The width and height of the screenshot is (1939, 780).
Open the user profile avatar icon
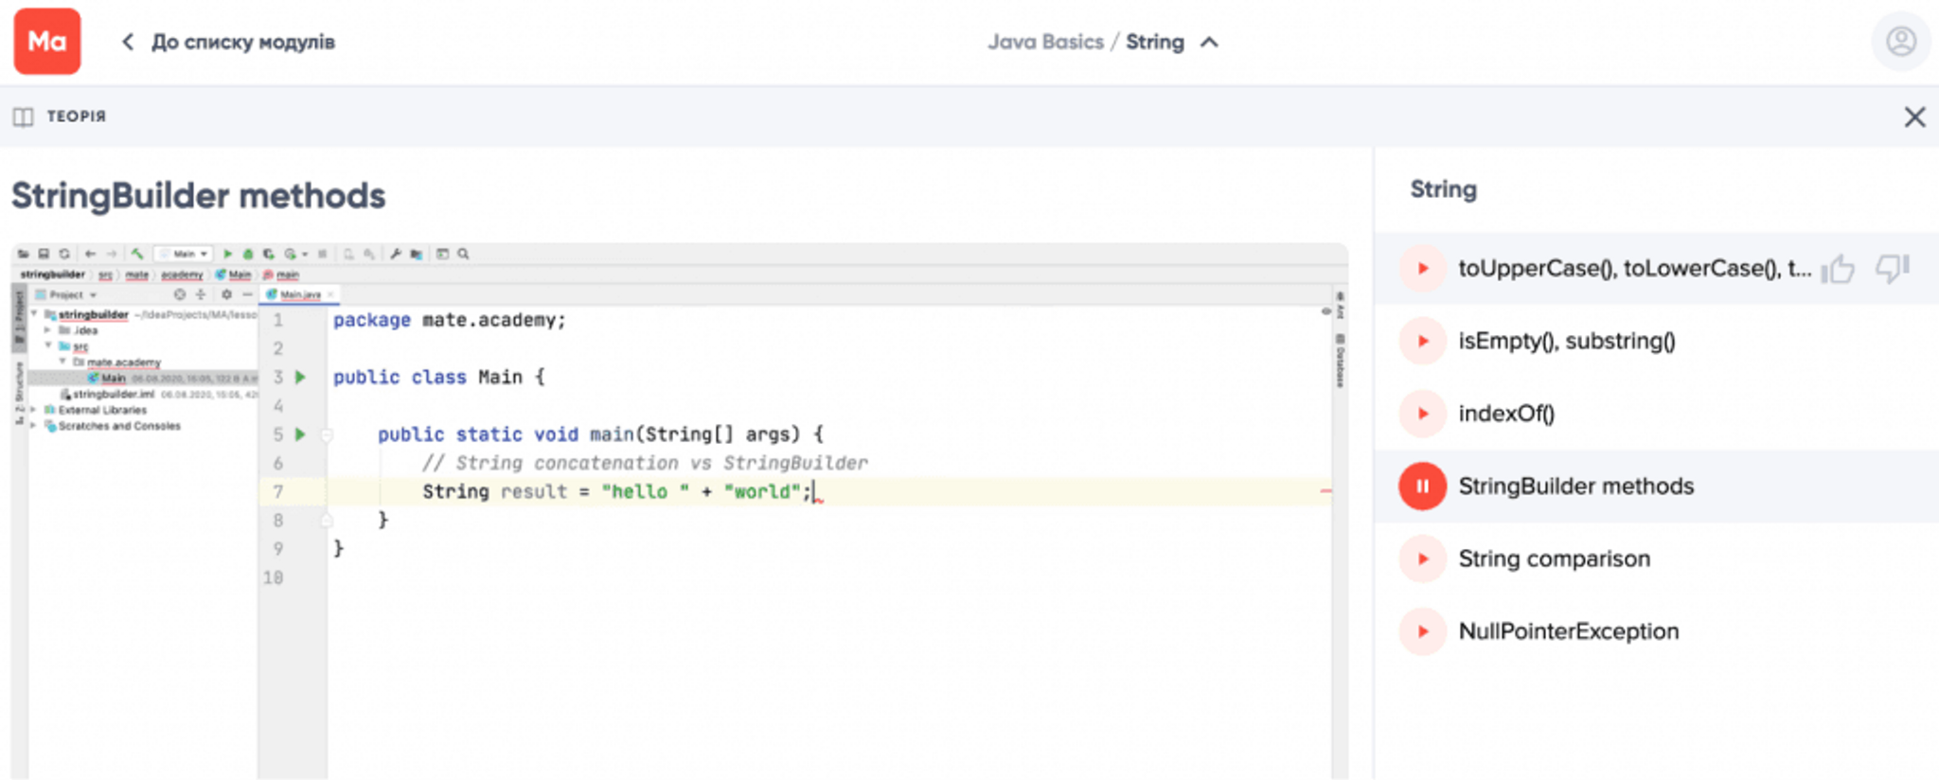pyautogui.click(x=1900, y=42)
